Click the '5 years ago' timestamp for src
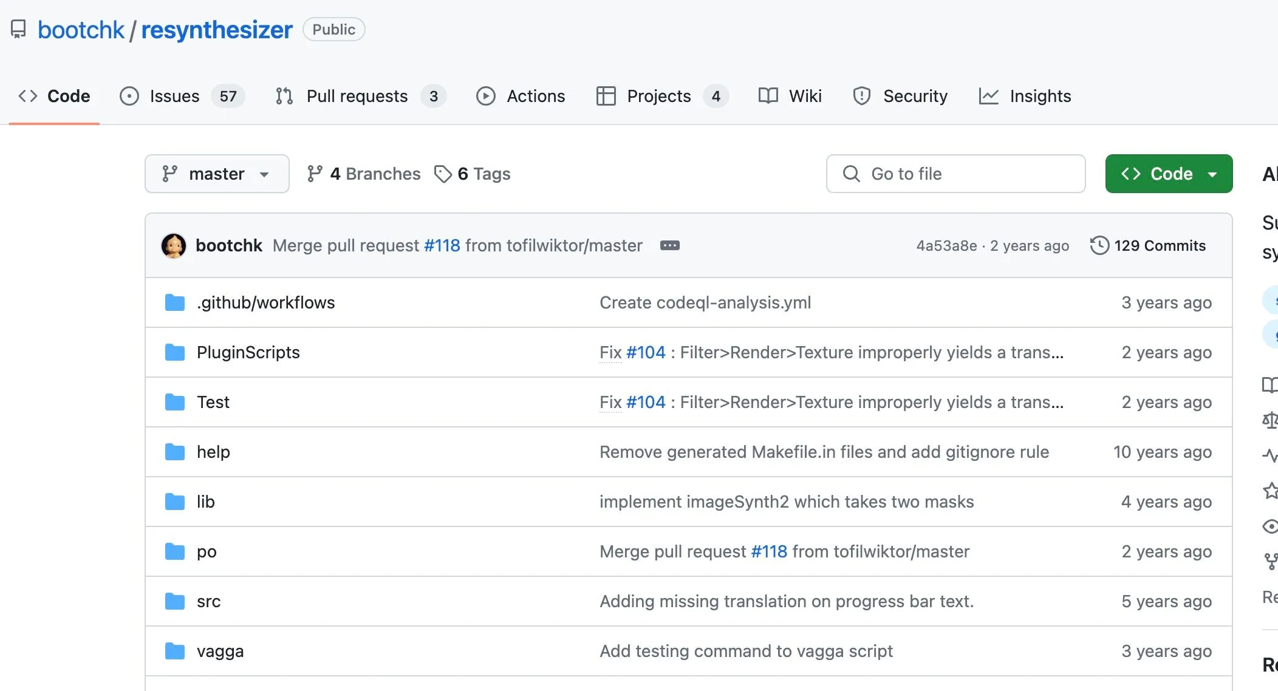Image resolution: width=1278 pixels, height=691 pixels. (1166, 601)
